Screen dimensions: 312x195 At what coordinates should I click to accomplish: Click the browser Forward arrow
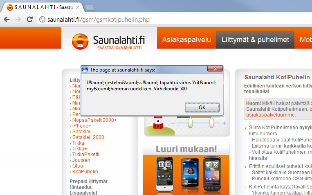point(18,20)
